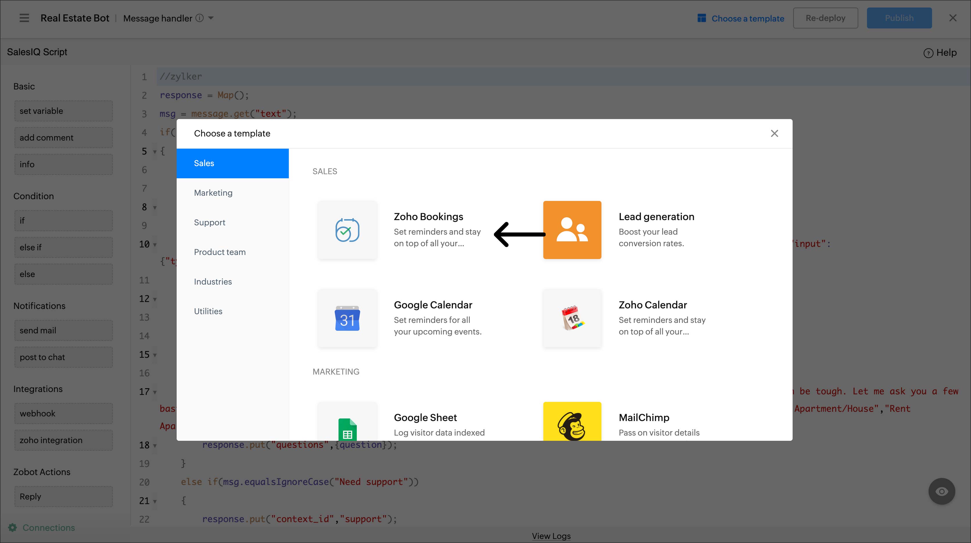Select the Zoho Bookings template icon
This screenshot has height=543, width=971.
(347, 230)
